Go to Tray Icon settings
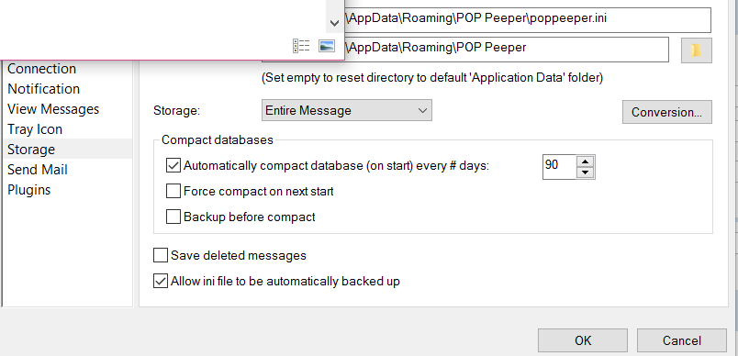 click(x=35, y=129)
